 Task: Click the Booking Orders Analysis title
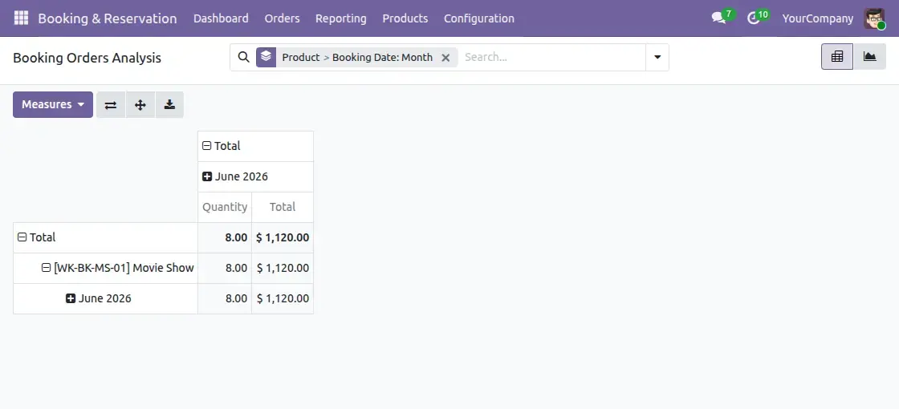(x=87, y=58)
